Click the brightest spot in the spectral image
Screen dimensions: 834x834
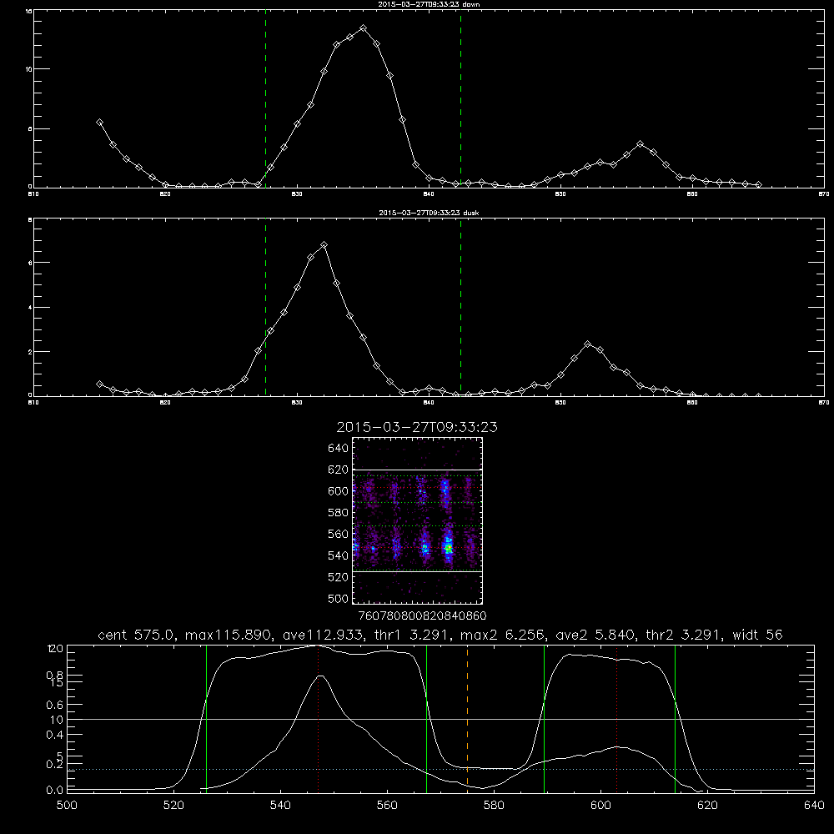click(x=449, y=547)
